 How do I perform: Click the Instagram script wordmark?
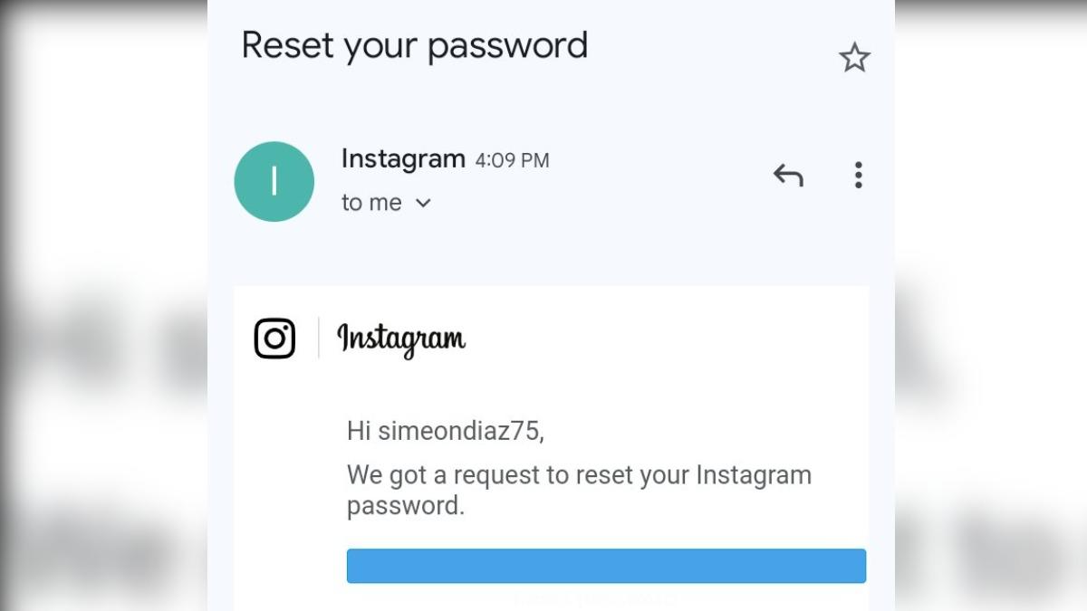click(401, 340)
